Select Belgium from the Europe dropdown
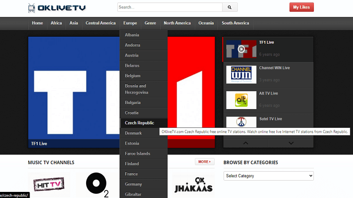The image size is (353, 198). click(144, 76)
